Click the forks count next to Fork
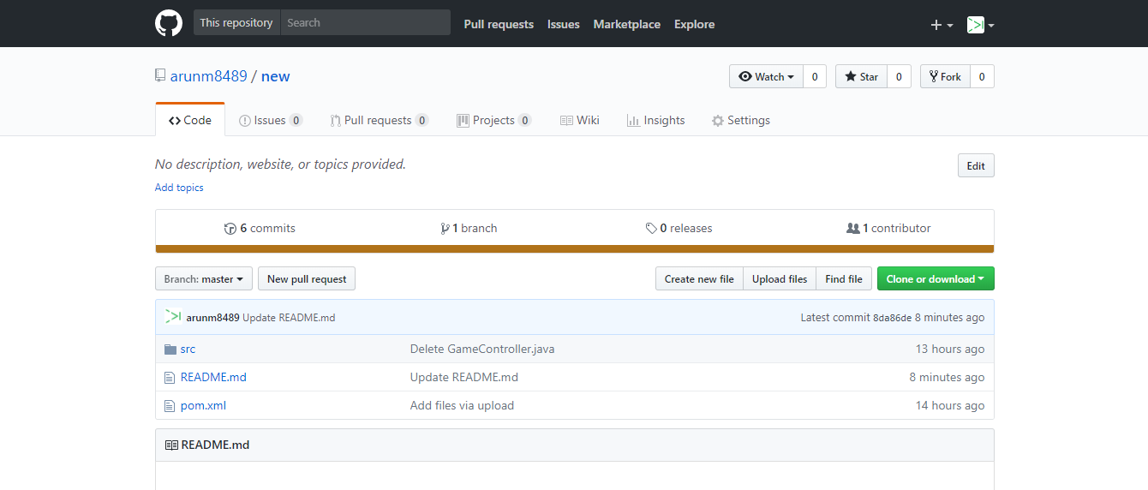Screen dimensions: 1148x490 click(982, 76)
